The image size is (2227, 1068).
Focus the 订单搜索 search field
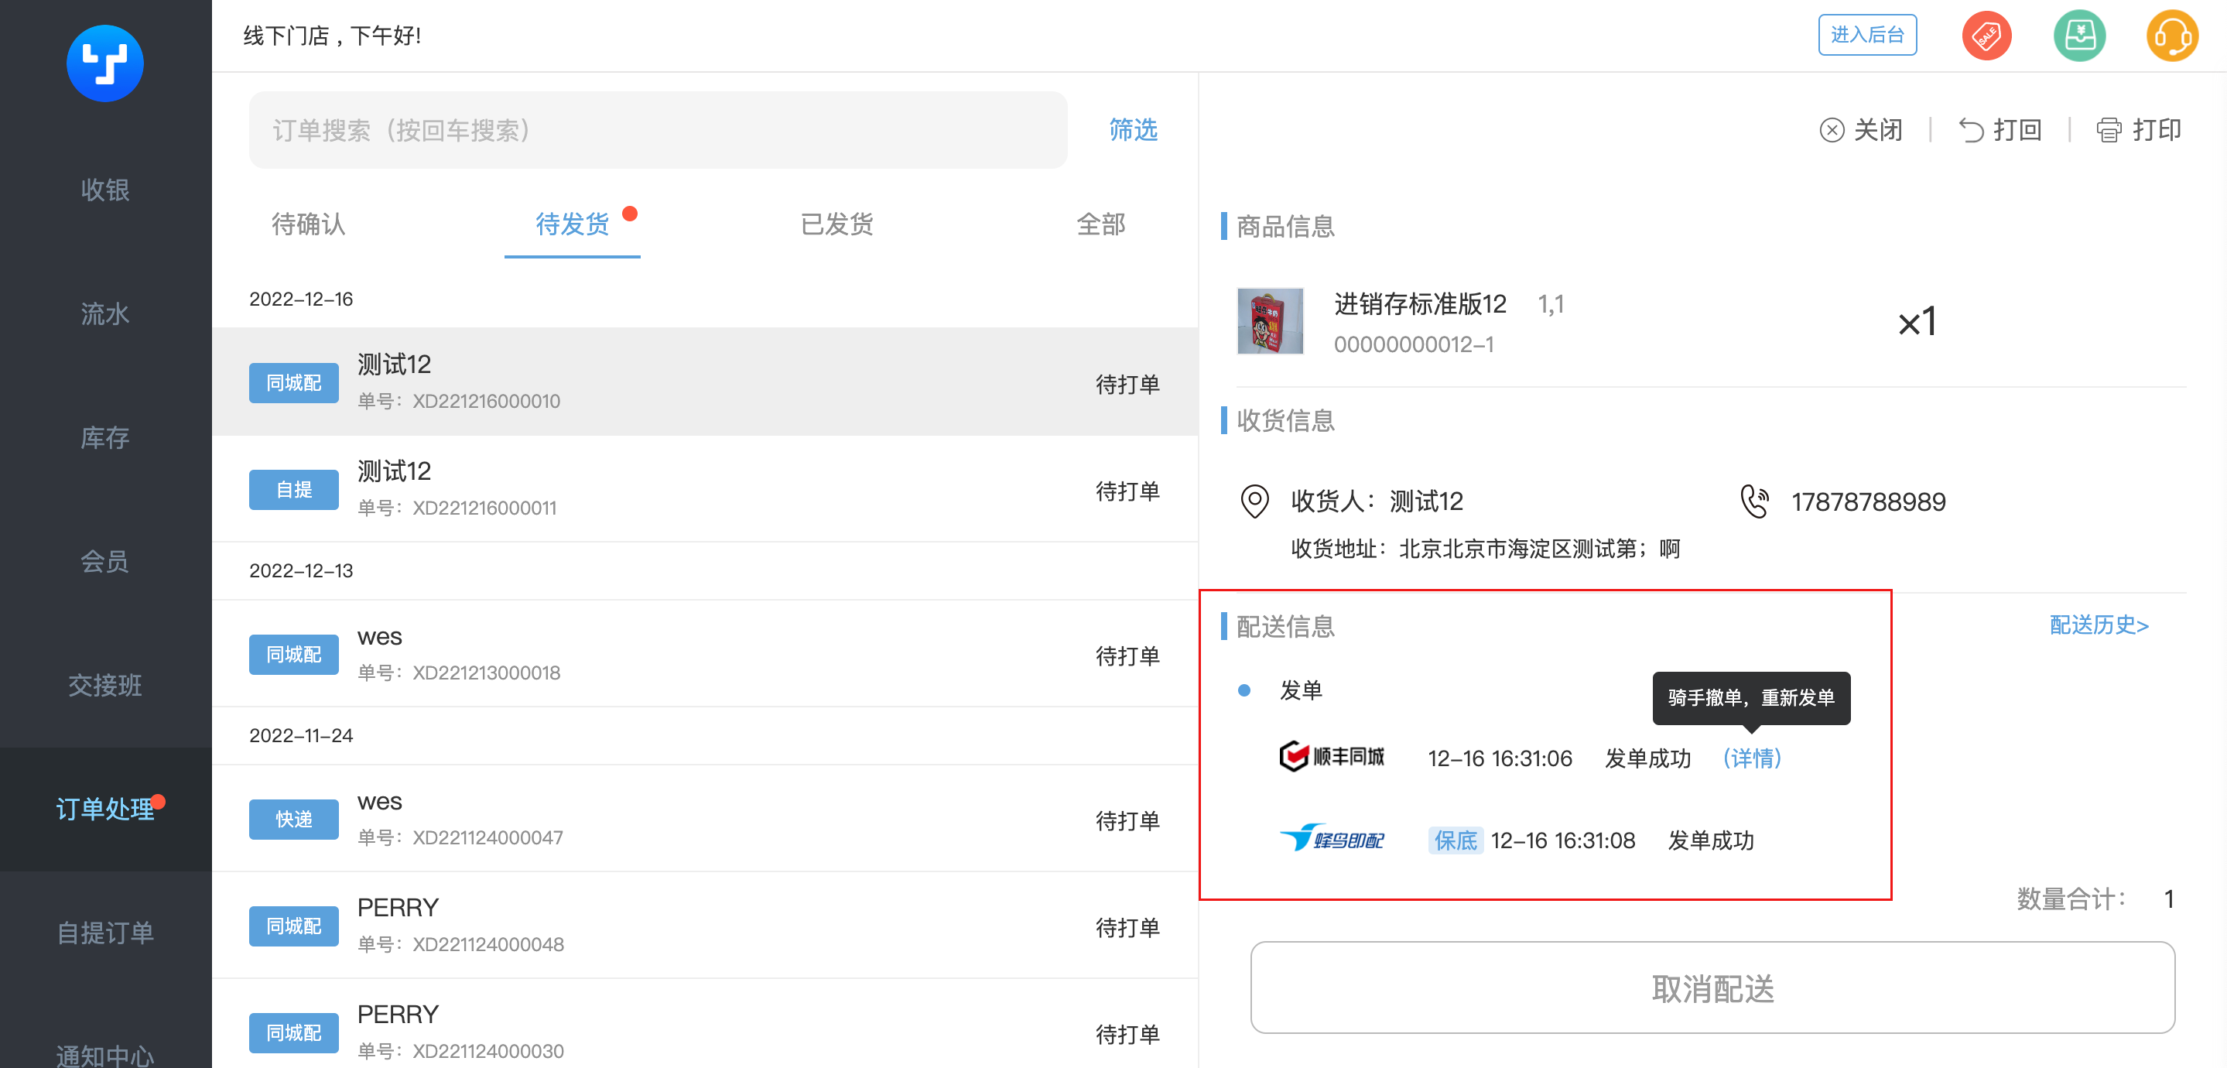[658, 130]
